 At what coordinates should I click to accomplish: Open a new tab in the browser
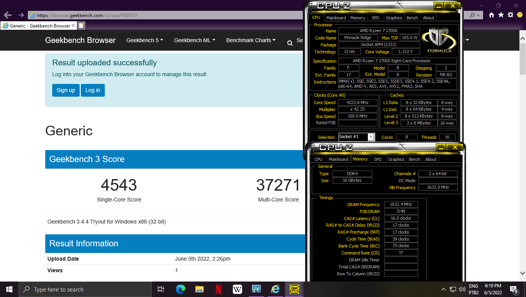(81, 26)
